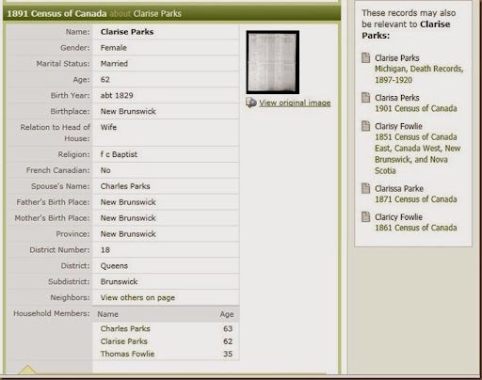Click document icon beside Clarisy Fowlie record
This screenshot has height=380, width=482.
coord(365,126)
